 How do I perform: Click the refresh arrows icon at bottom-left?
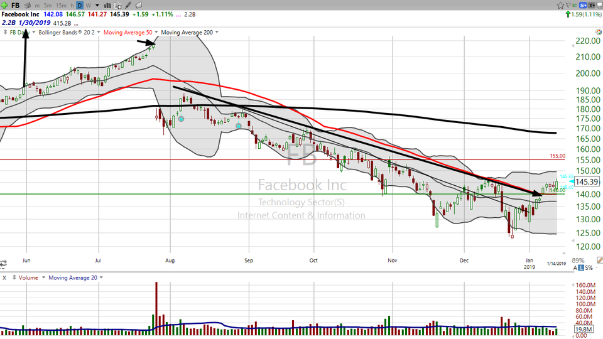(x=4, y=264)
